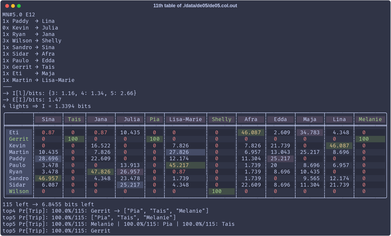Click Wilson's 100 value under Shelly
Image resolution: width=391 pixels, height=236 pixels.
click(x=222, y=191)
